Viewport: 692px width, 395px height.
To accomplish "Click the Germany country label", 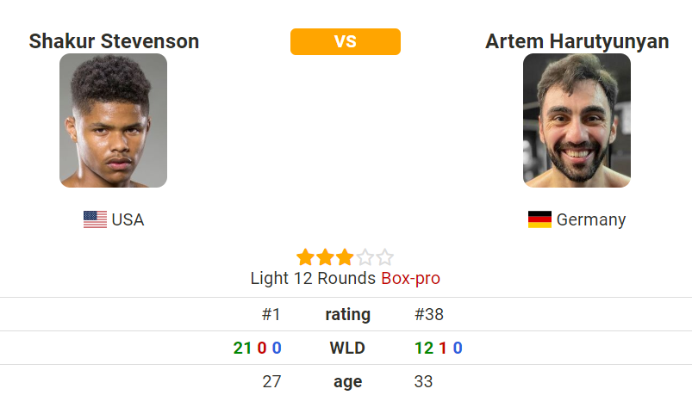I will [x=591, y=219].
